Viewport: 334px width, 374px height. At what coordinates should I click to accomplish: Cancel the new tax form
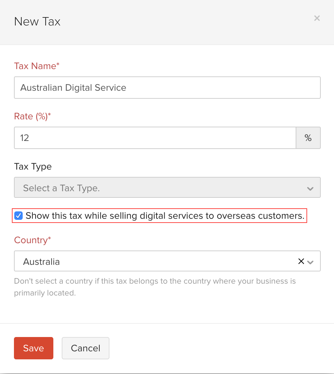point(85,348)
